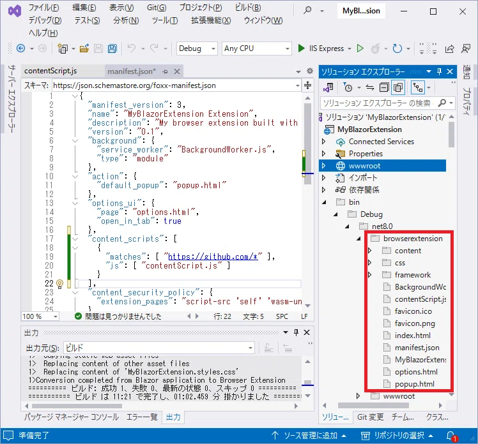
Task: Click リポジトリの選択 in status bar
Action: pos(397,436)
